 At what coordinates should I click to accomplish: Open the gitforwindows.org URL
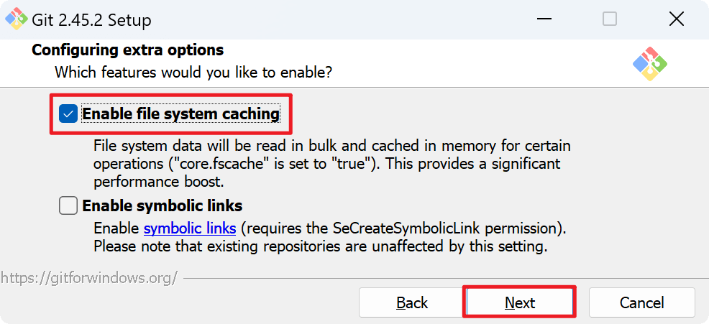pyautogui.click(x=88, y=277)
